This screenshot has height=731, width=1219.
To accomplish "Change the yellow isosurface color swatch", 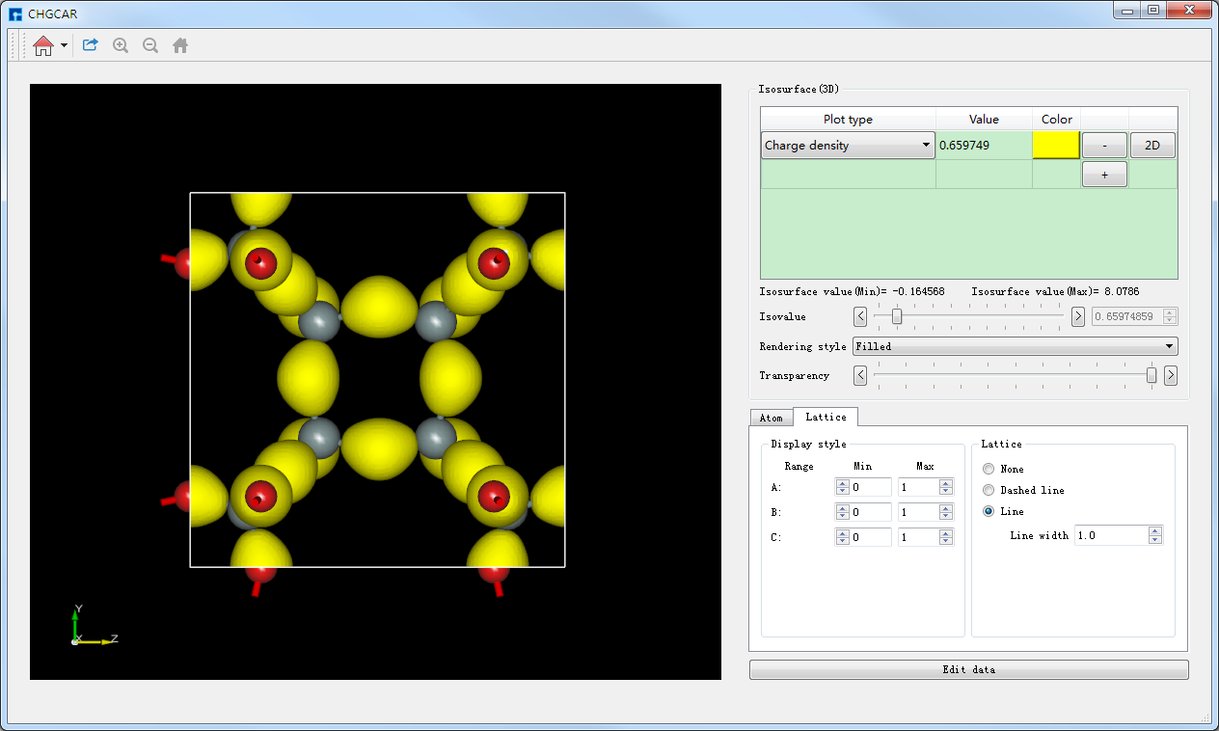I will tap(1056, 145).
